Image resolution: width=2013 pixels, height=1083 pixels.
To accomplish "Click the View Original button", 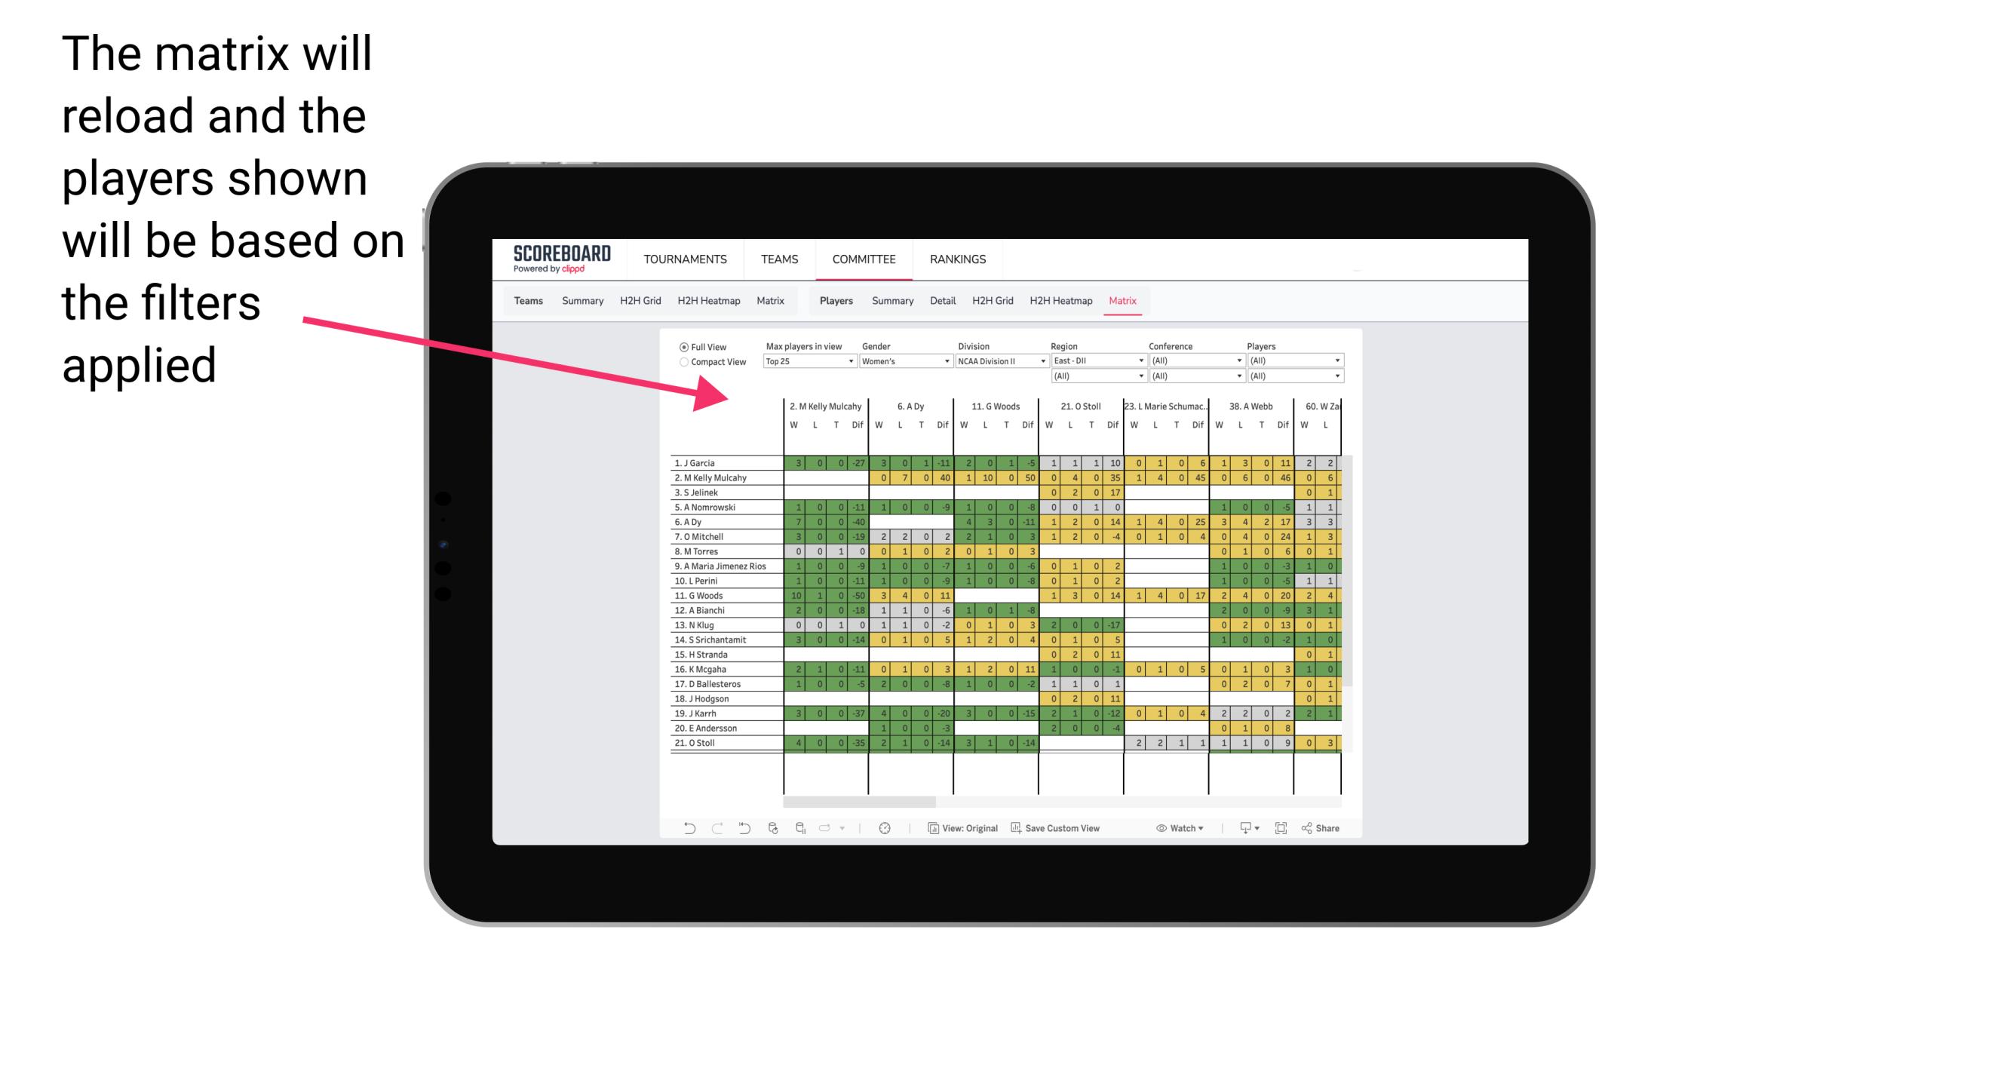I will point(961,833).
